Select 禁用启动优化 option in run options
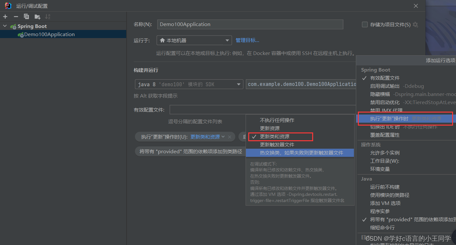The width and height of the screenshot is (456, 245). tap(407, 102)
